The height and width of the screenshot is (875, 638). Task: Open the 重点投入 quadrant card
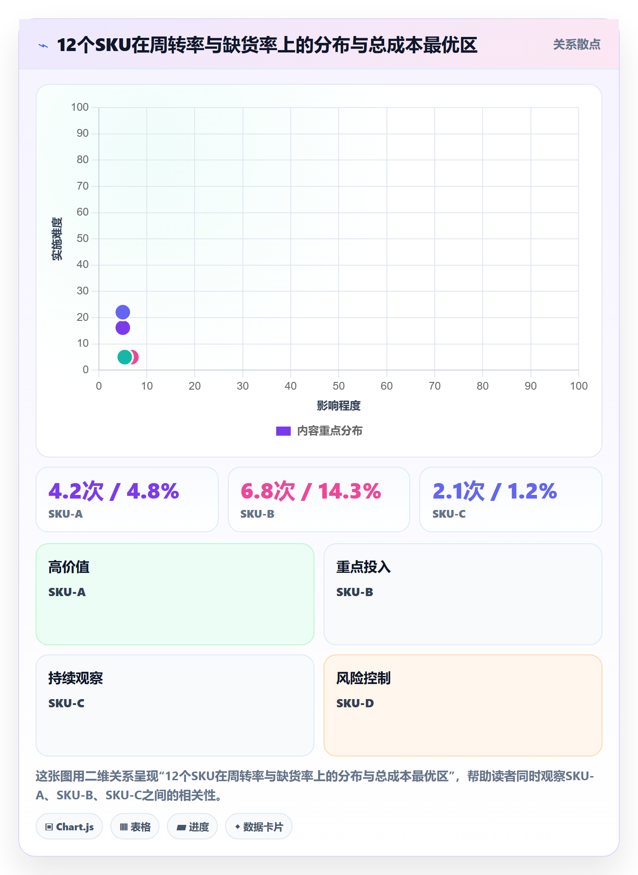click(463, 594)
